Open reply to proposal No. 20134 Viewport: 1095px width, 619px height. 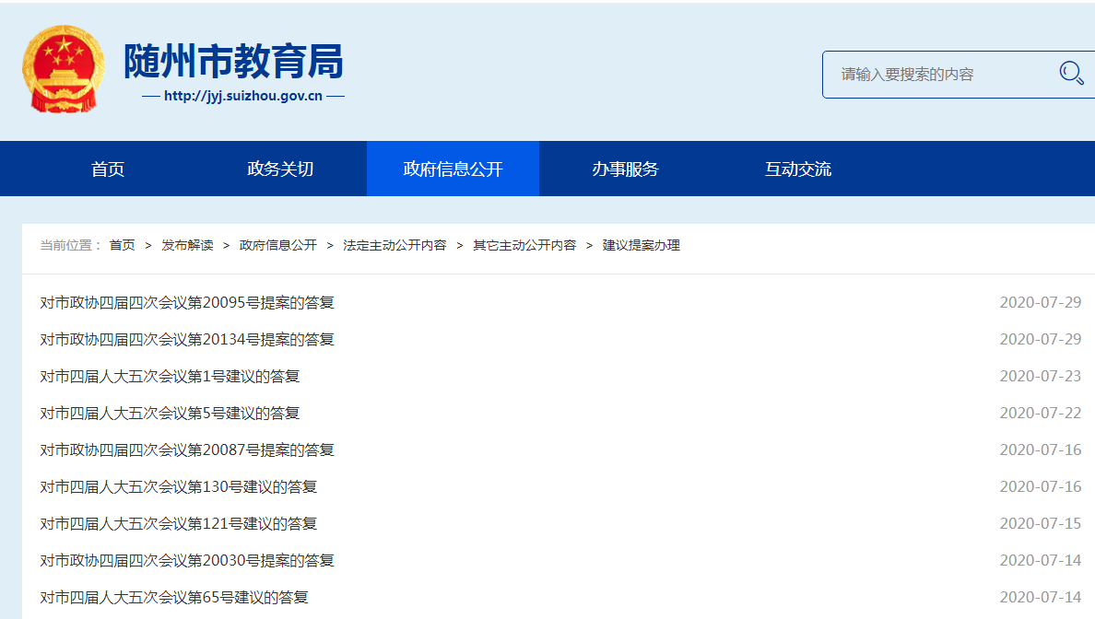[x=187, y=339]
